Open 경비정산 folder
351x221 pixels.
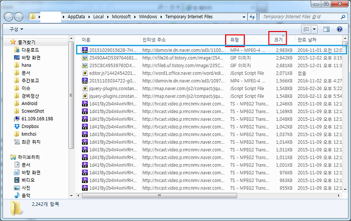26,96
